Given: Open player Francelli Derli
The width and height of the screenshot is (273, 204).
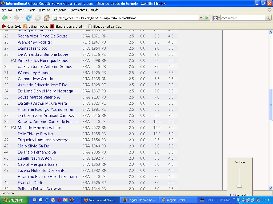Looking at the screenshot, I should pos(30,183).
